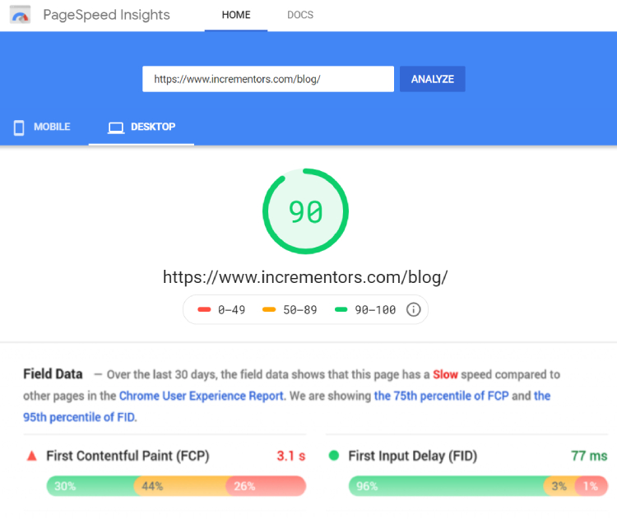Click the 77 ms FID value
Image resolution: width=617 pixels, height=519 pixels.
pos(589,456)
